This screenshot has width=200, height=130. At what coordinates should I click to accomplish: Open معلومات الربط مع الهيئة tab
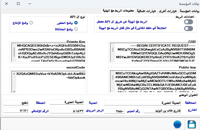pyautogui.click(x=118, y=11)
